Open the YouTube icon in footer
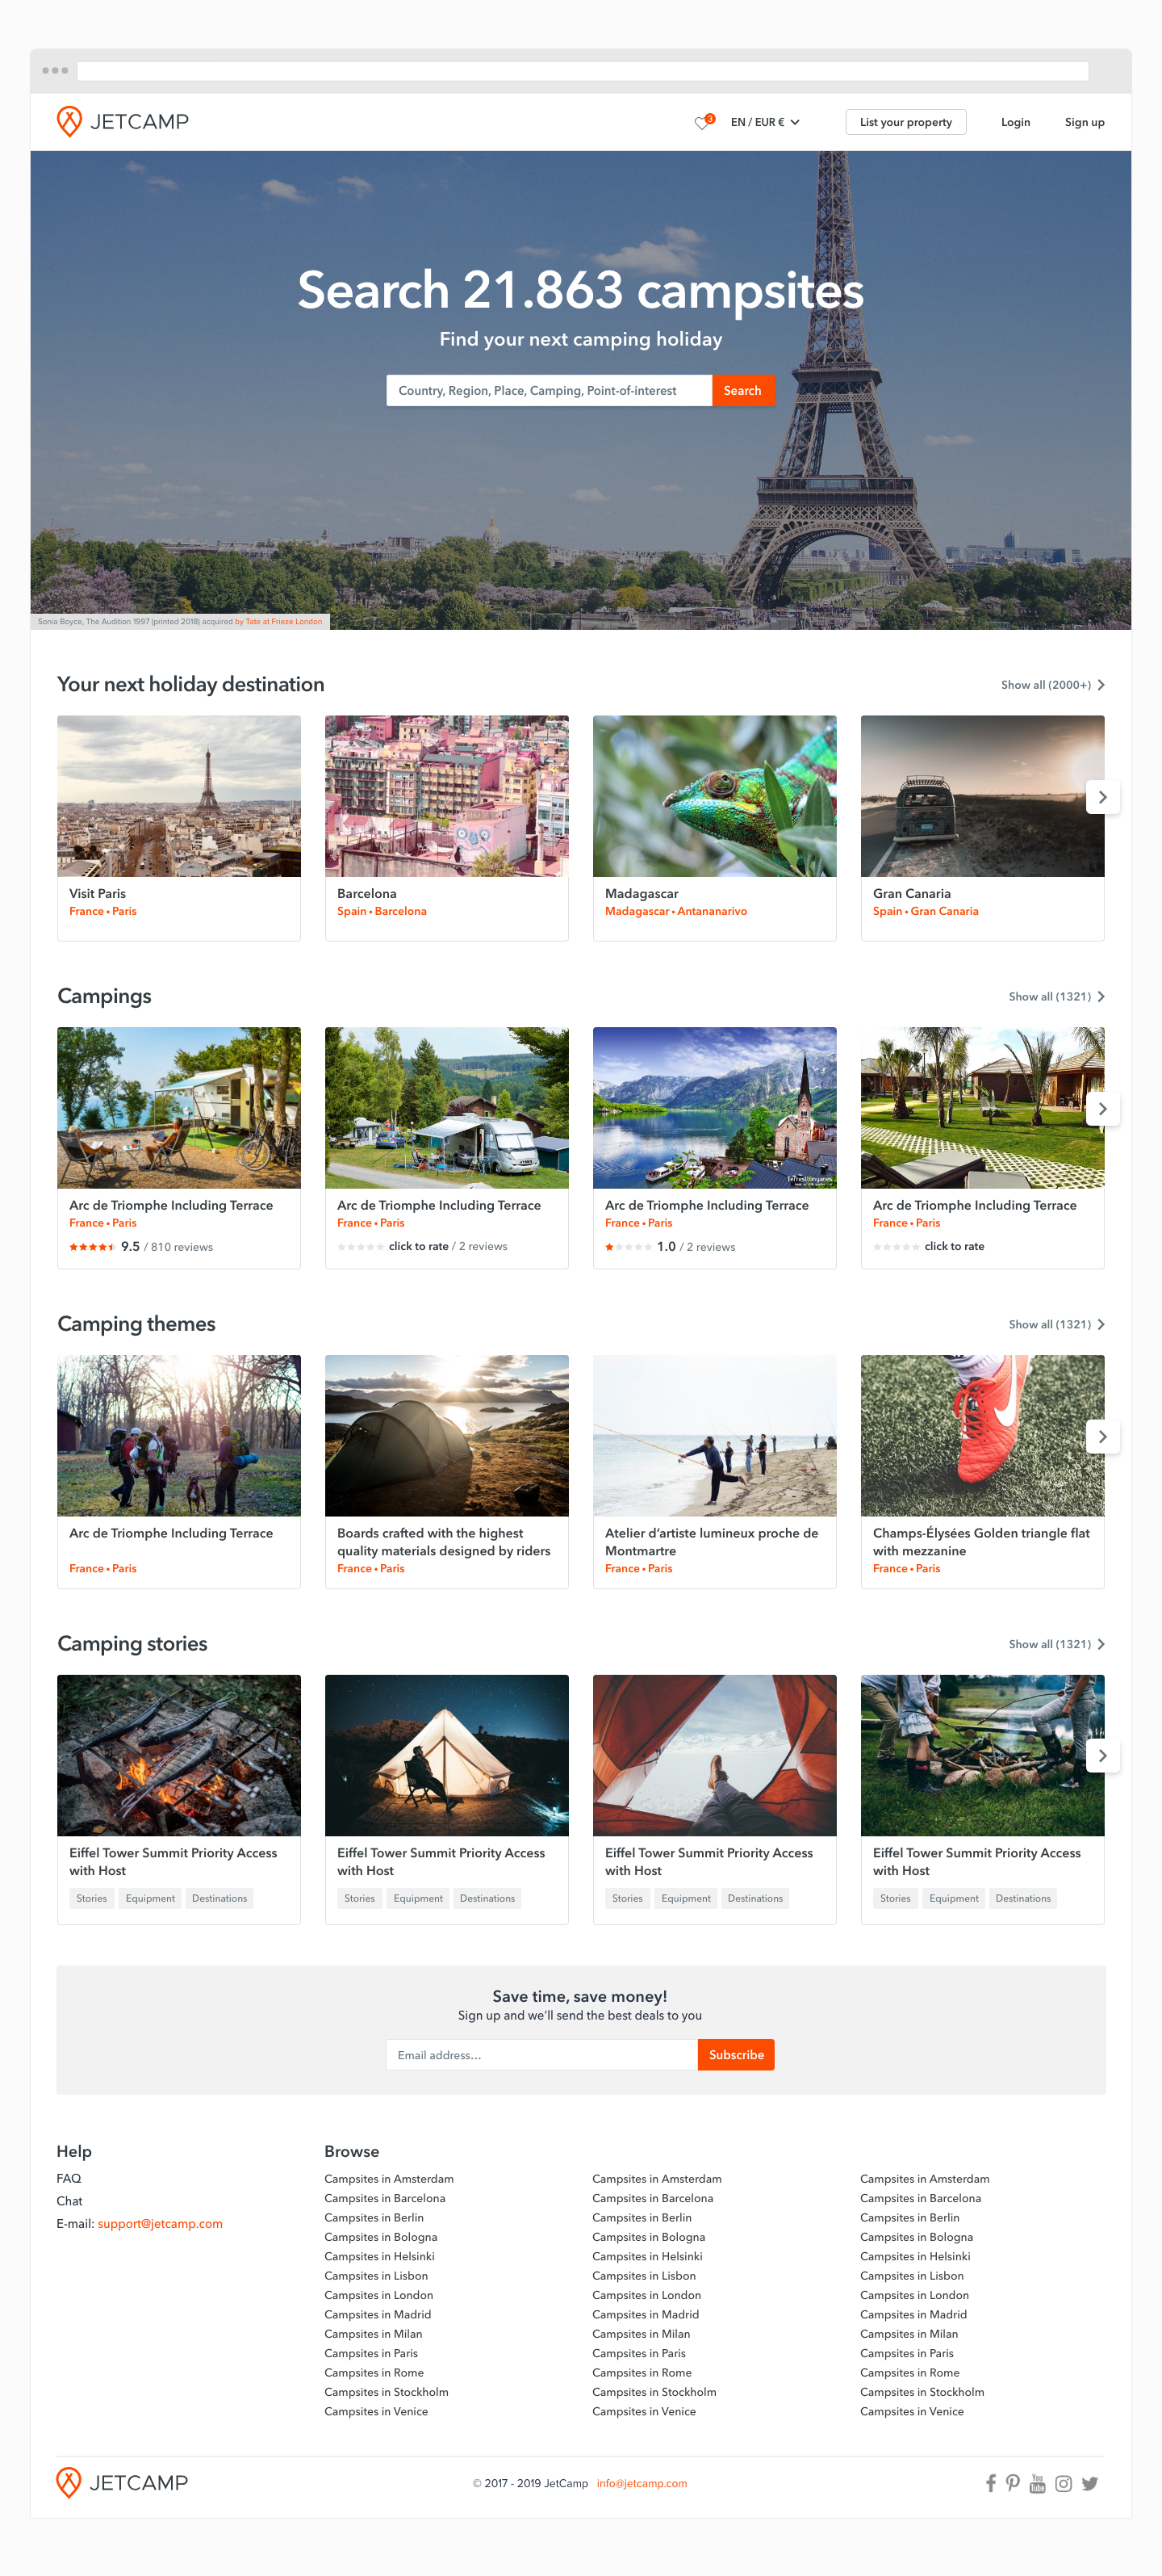 1037,2483
